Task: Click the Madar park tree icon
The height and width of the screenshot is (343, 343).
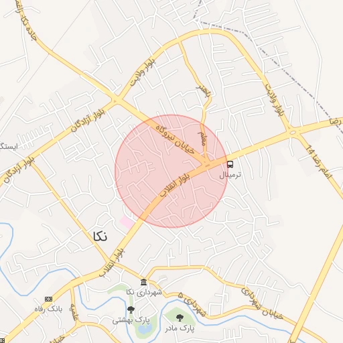Action: [180, 318]
